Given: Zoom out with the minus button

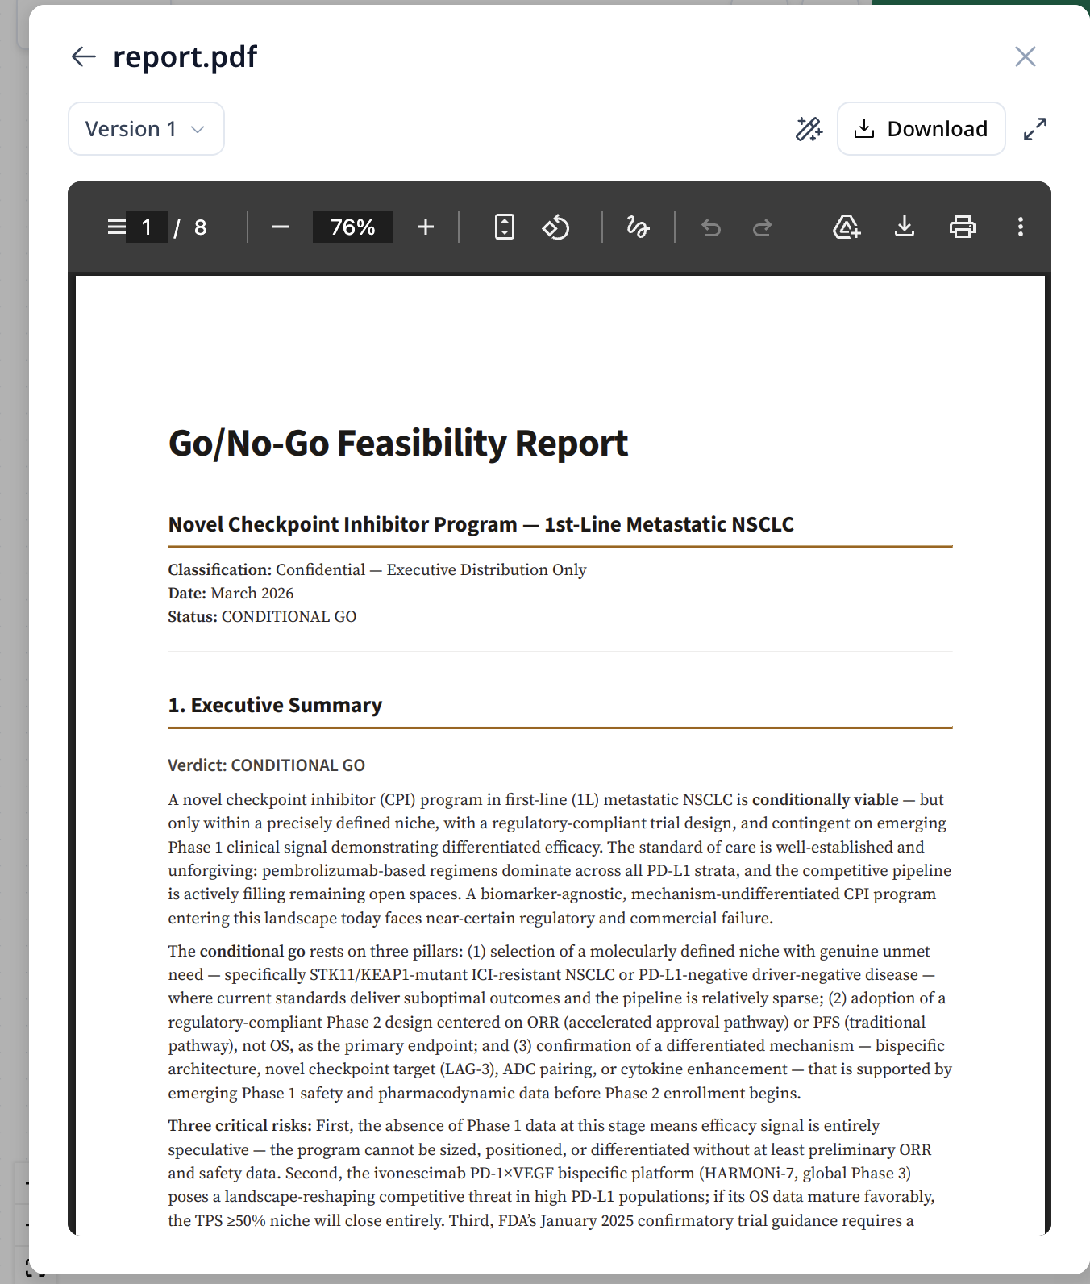Looking at the screenshot, I should [281, 227].
